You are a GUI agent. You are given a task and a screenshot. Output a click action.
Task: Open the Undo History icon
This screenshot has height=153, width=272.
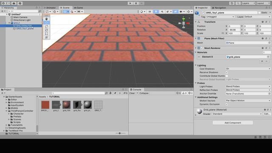(232, 3)
